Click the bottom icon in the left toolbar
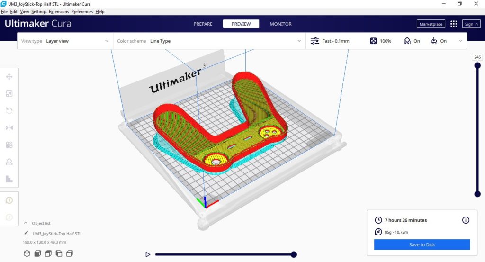 tap(9, 179)
